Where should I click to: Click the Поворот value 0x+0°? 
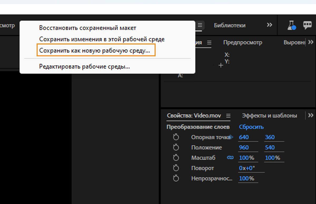point(247,168)
